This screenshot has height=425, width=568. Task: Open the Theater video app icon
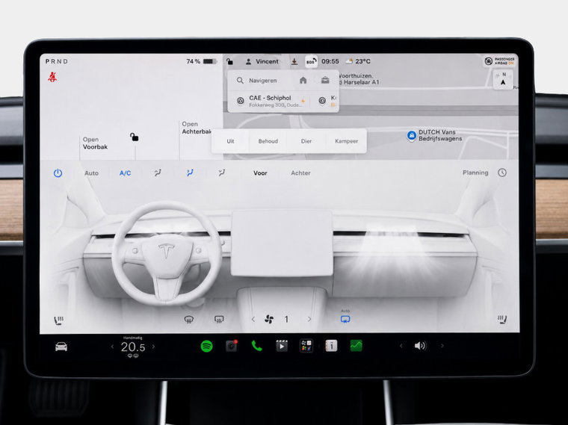(x=282, y=346)
